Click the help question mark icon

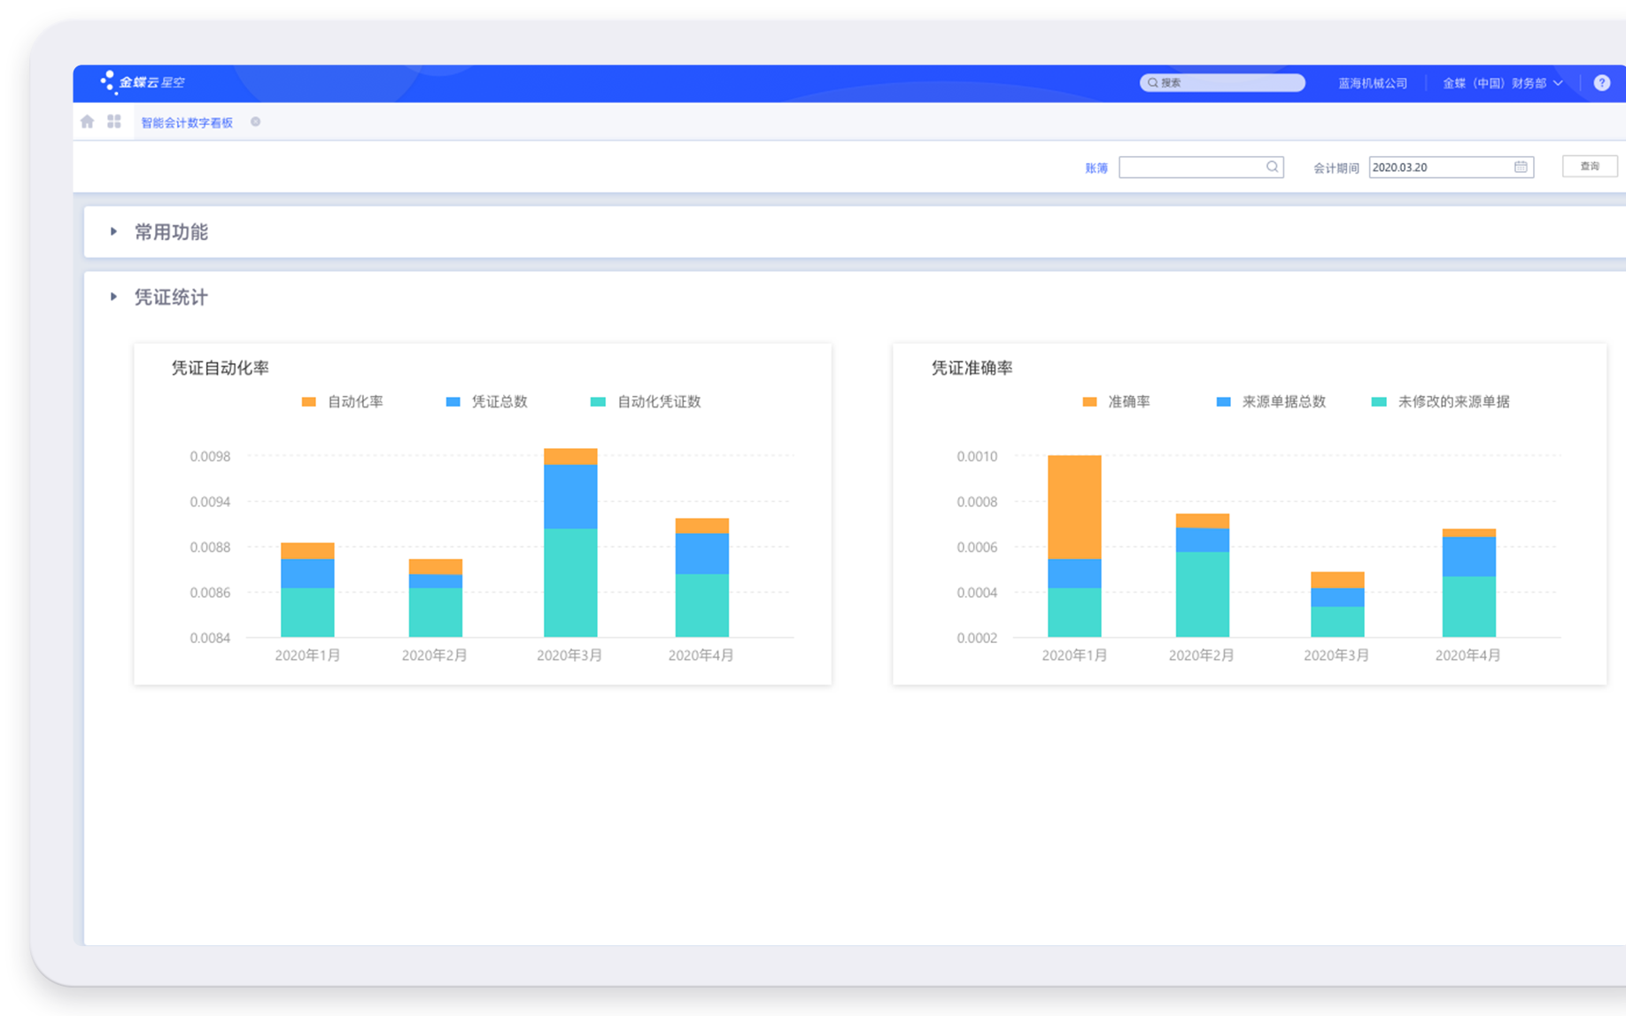(1601, 82)
